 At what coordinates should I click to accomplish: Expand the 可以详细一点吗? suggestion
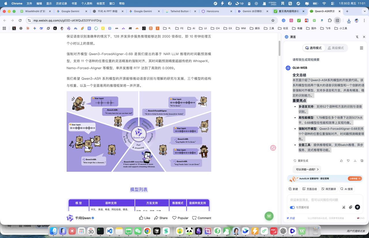[x=307, y=170]
